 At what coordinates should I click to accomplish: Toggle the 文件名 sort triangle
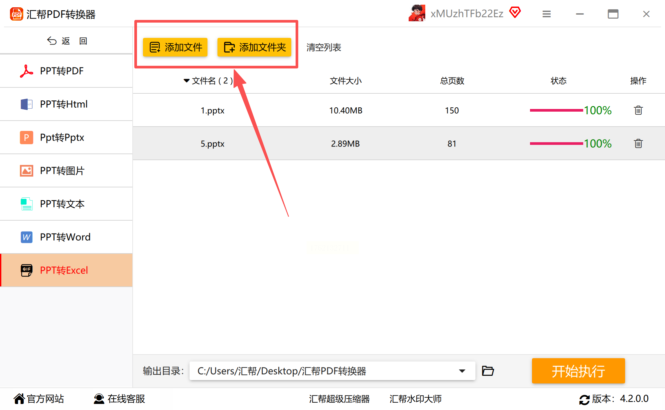[x=187, y=81]
